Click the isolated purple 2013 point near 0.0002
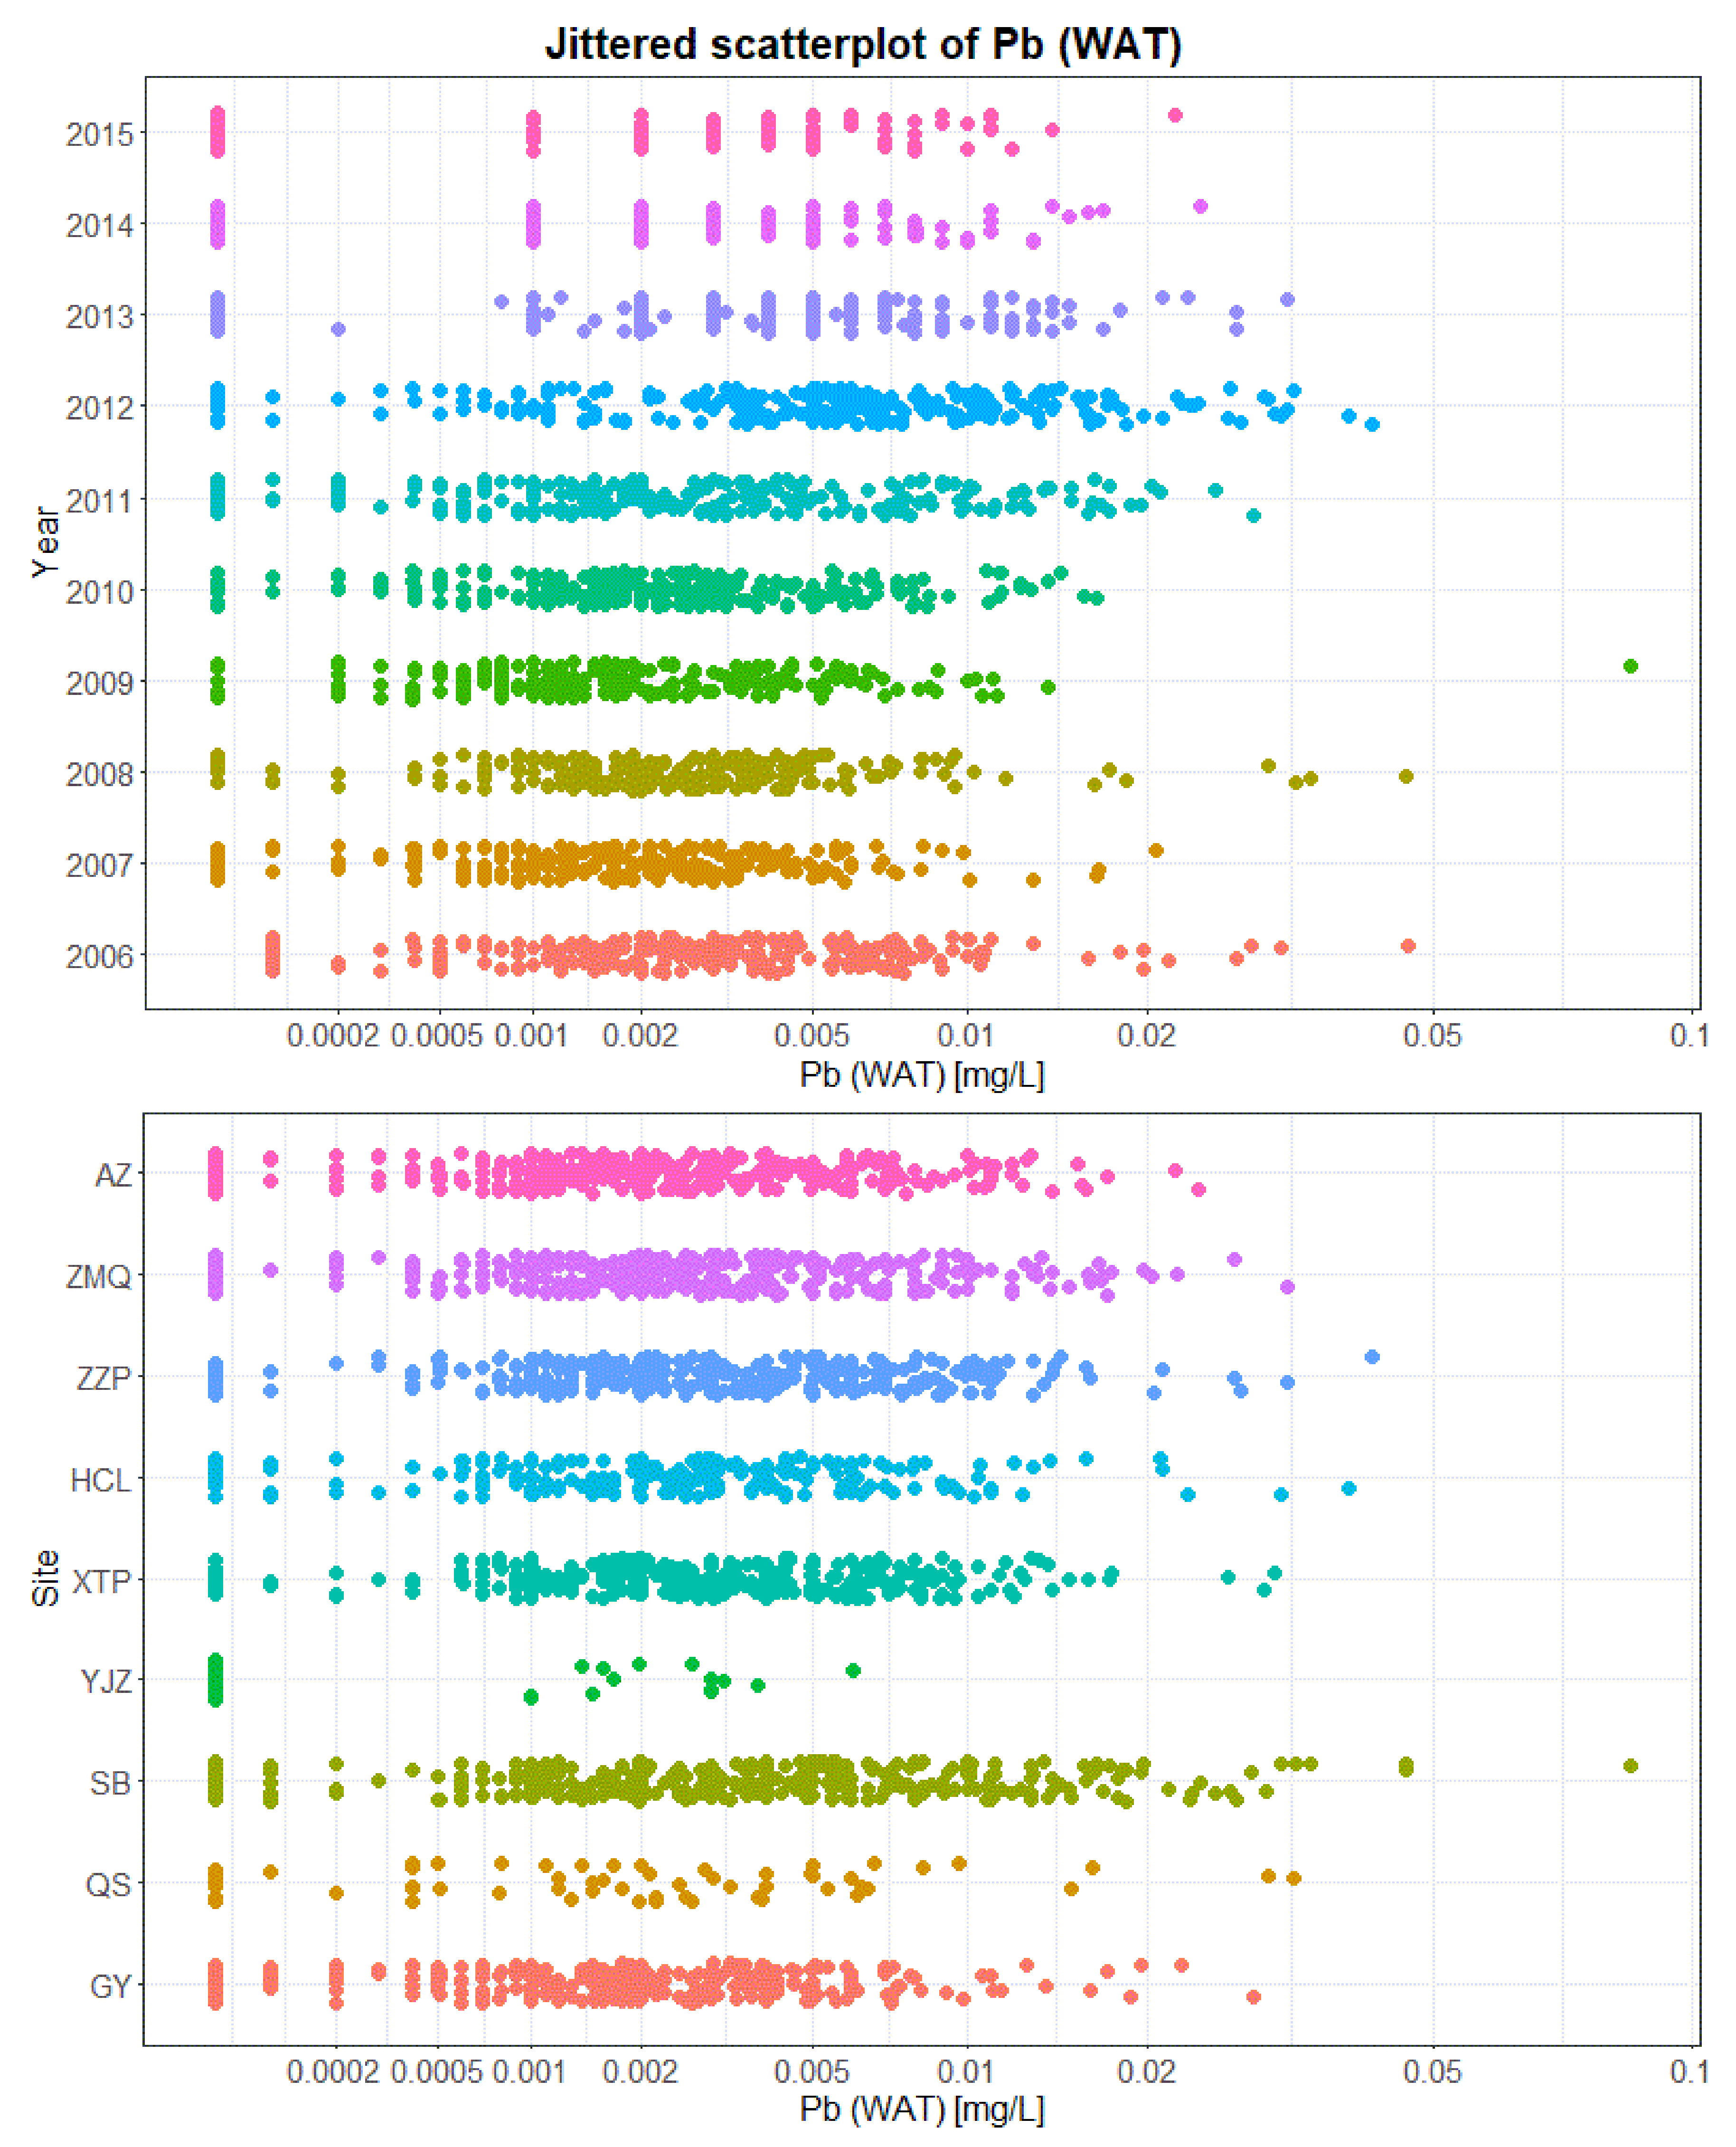Image resolution: width=1736 pixels, height=2147 pixels. tap(338, 329)
